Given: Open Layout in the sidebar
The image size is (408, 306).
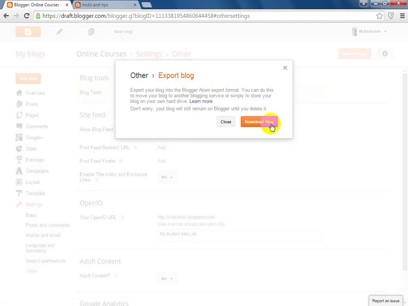Looking at the screenshot, I should tap(33, 182).
